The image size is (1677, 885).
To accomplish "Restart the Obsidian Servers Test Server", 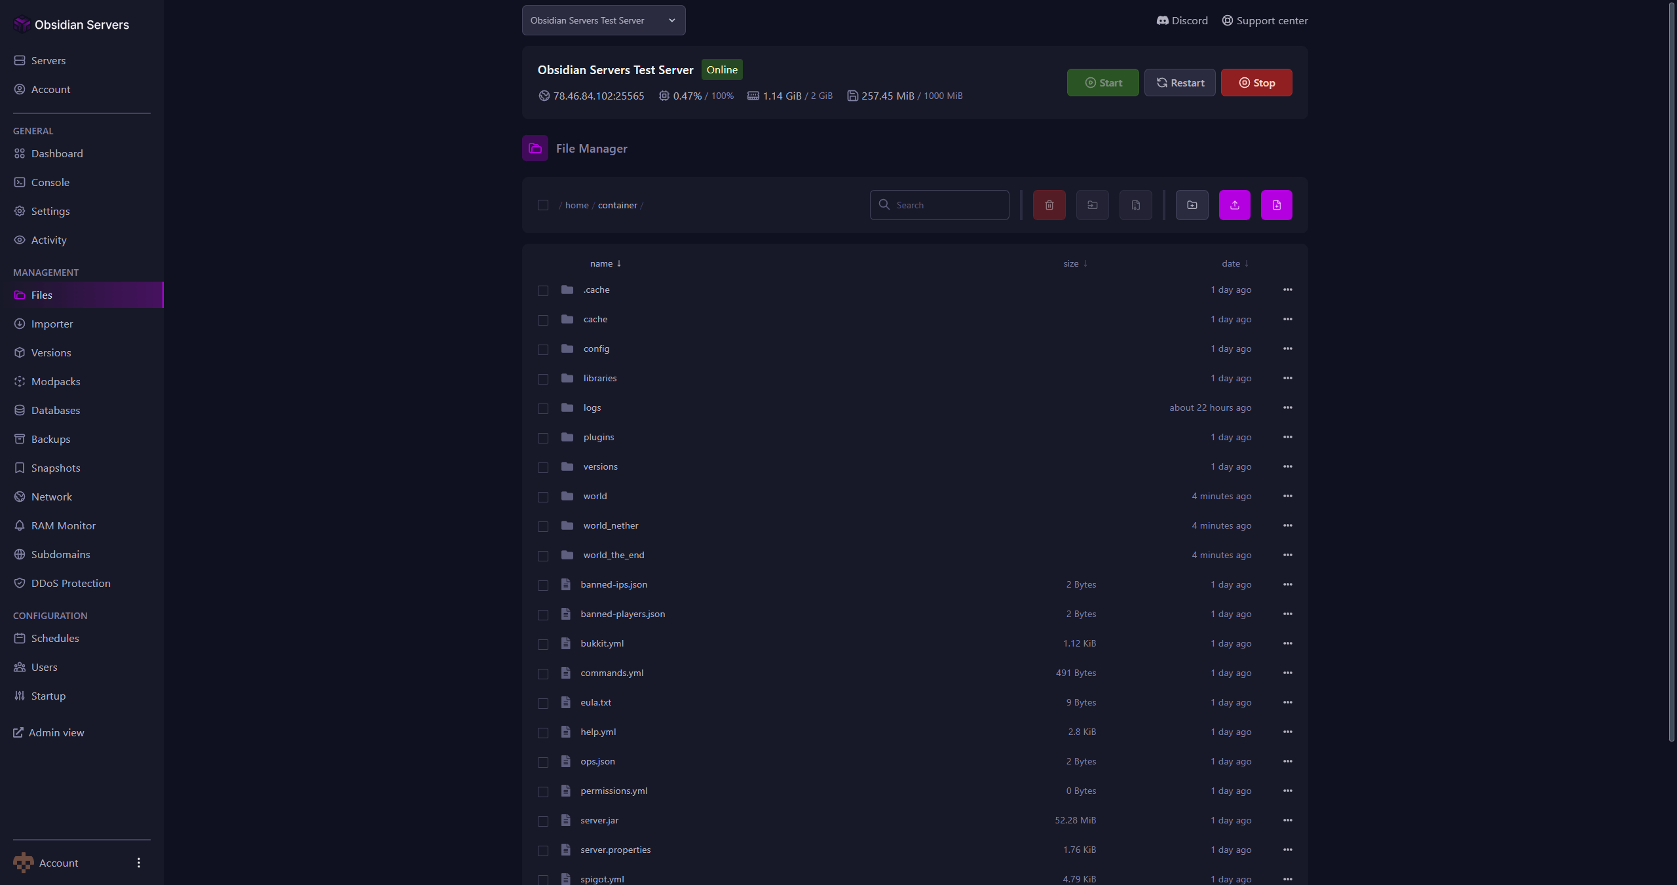I will (x=1179, y=83).
